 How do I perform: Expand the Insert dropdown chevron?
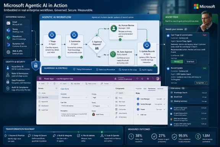click(68, 83)
